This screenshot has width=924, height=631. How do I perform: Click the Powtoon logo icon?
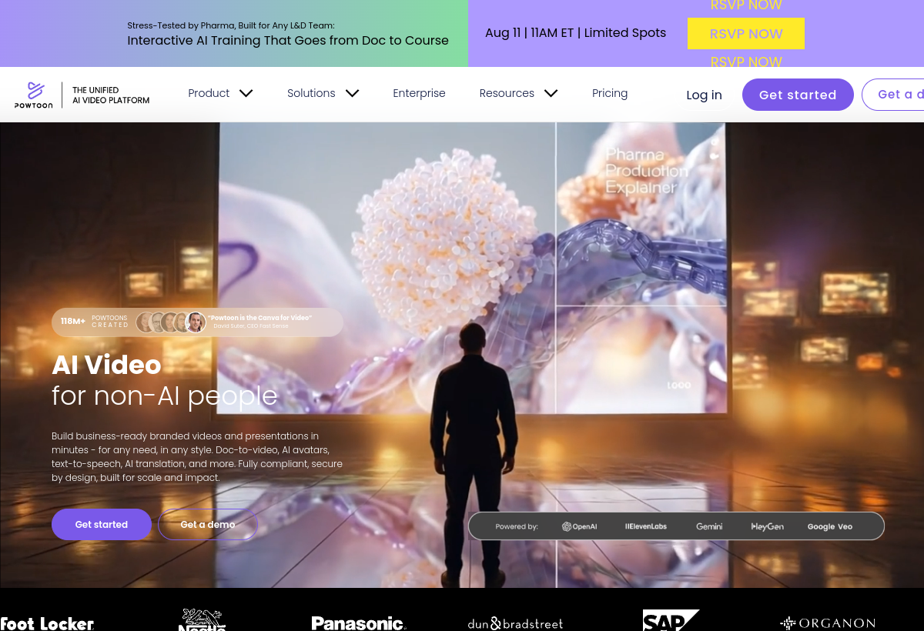click(x=34, y=95)
